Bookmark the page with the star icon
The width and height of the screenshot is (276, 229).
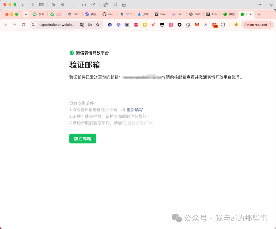(98, 25)
